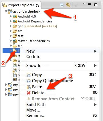This screenshot has width=103, height=121.
Task: Click the Collapse All icon in Project Explorer
Action: coord(62,5)
